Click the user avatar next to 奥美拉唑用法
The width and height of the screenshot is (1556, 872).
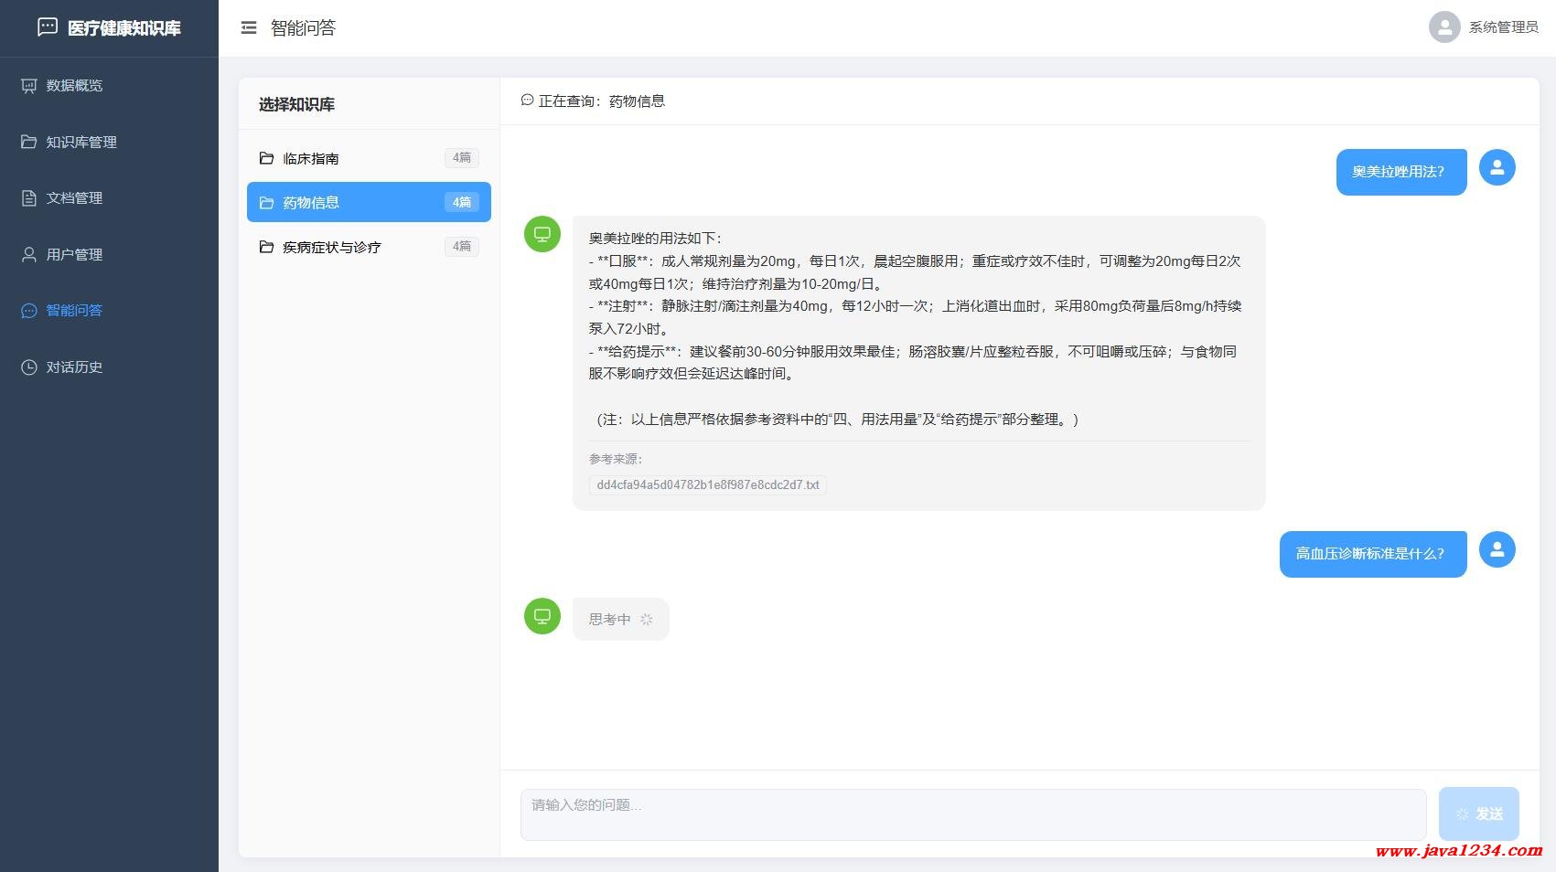click(1497, 168)
